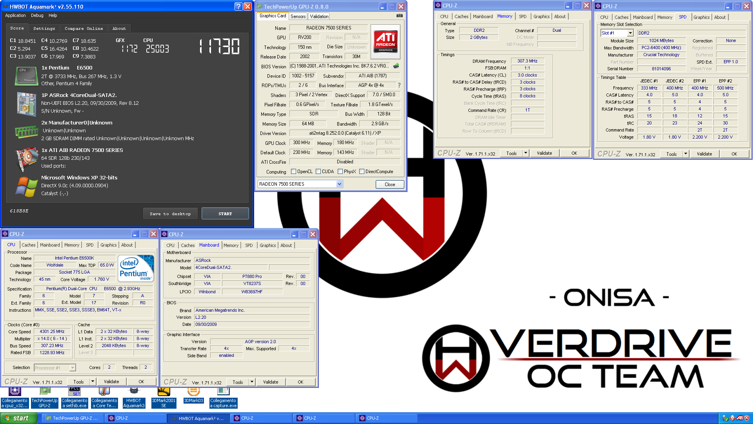Click Validate in CPU-Z Memory window

click(544, 153)
